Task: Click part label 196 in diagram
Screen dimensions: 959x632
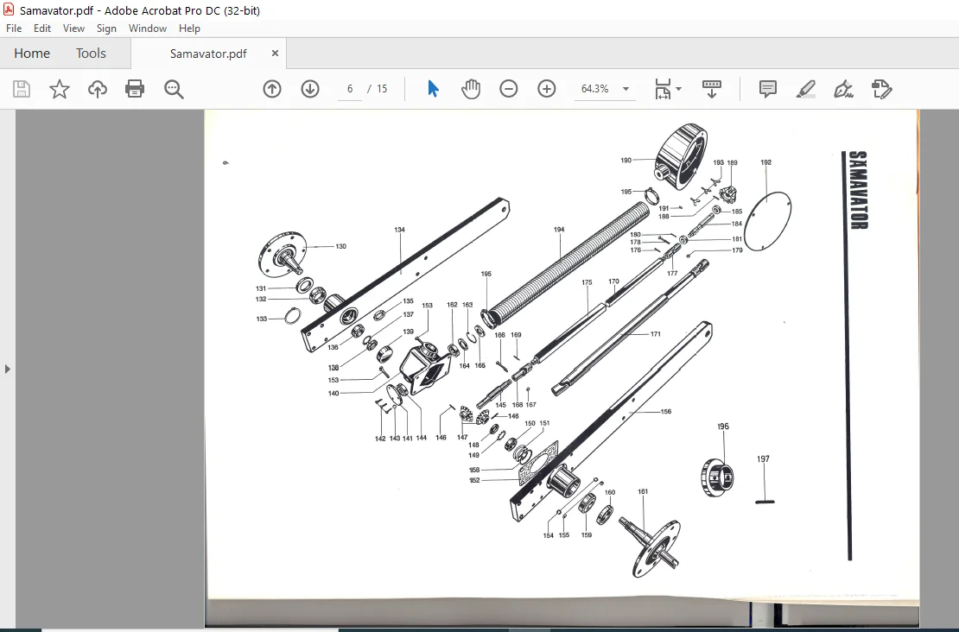Action: click(x=723, y=427)
